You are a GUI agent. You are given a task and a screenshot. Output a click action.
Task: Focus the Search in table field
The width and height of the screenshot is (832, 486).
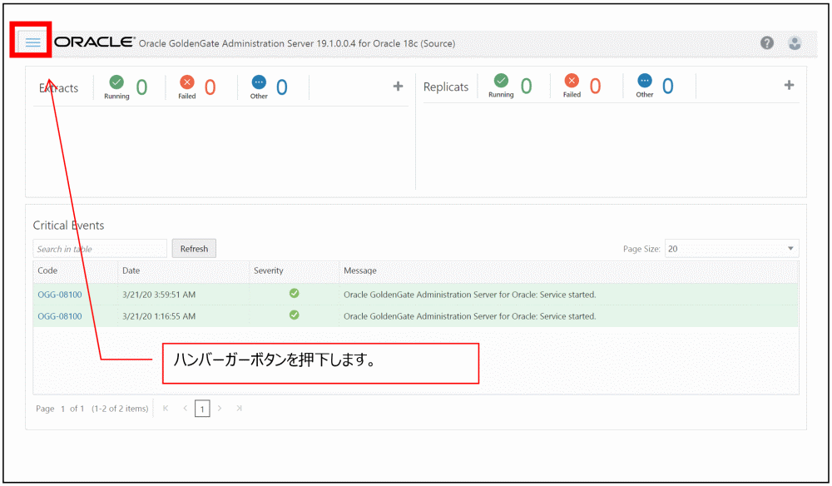pos(100,249)
